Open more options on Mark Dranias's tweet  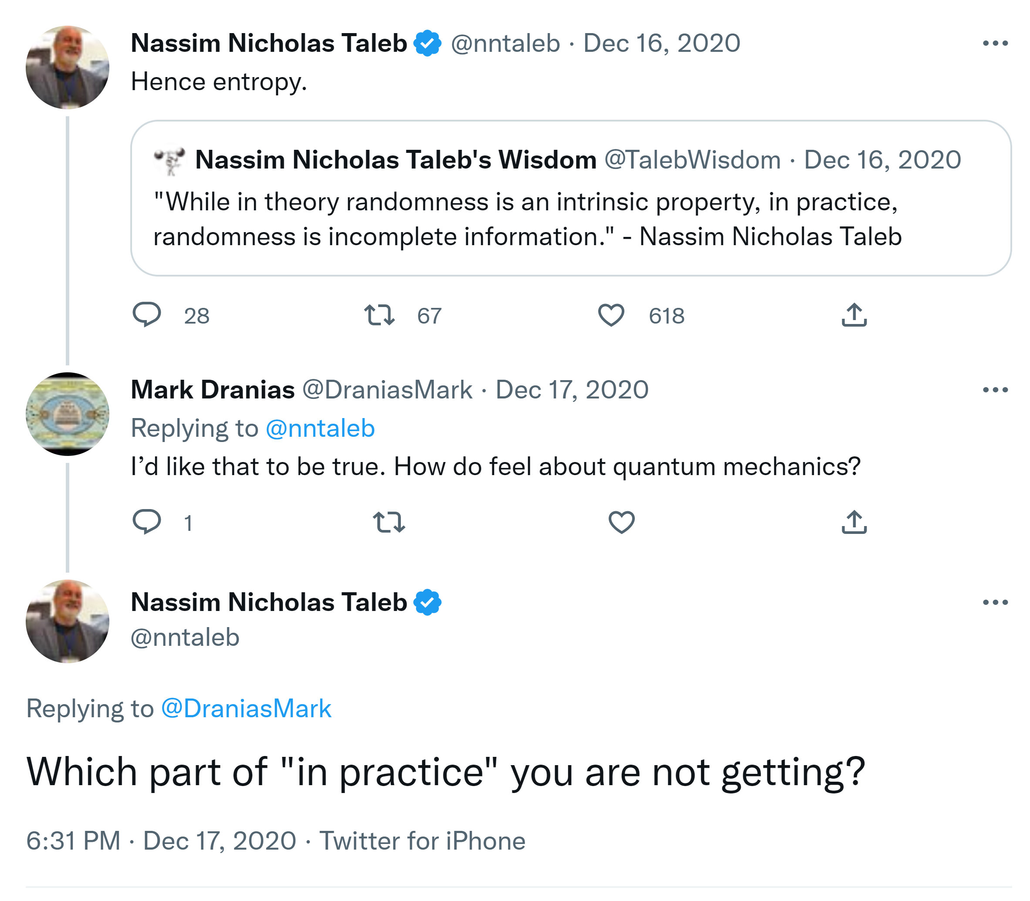pos(995,390)
